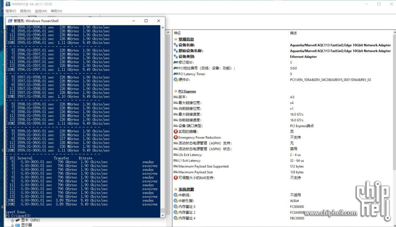Click the icon beside 内存基址 0
This screenshot has width=396, height=227.
tap(175, 207)
